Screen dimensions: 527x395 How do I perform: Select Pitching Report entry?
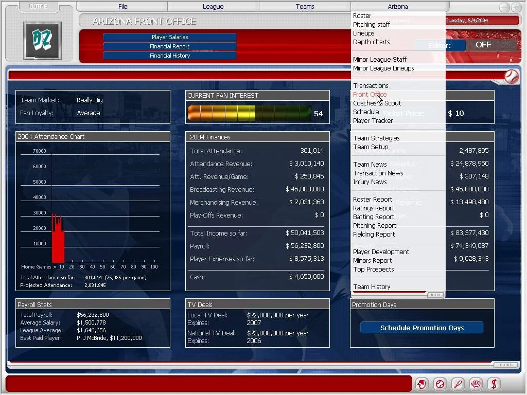pos(375,225)
